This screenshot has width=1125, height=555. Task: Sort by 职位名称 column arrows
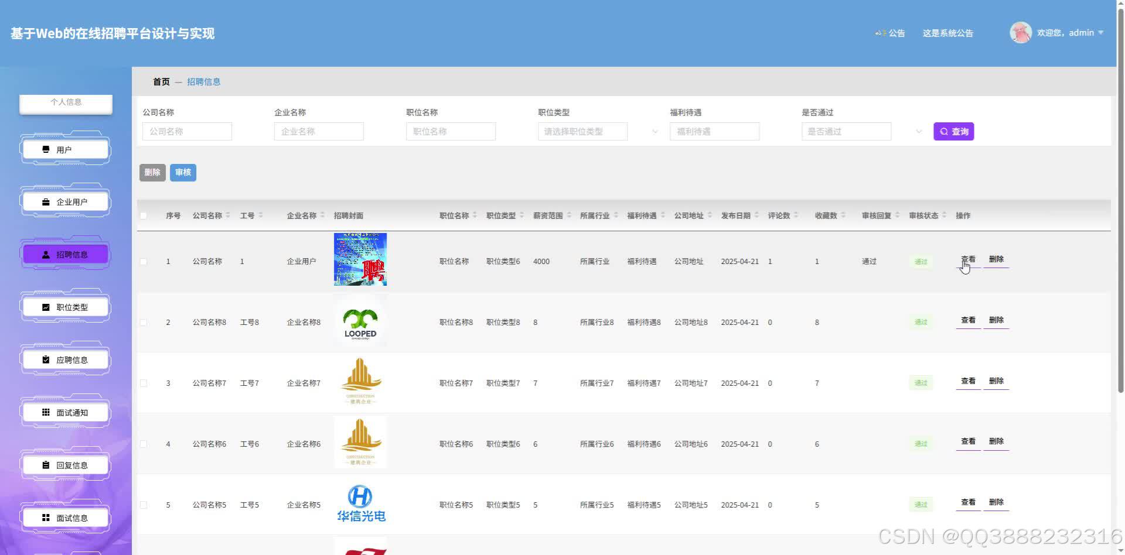[475, 215]
